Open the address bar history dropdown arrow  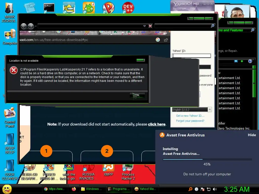click(144, 26)
